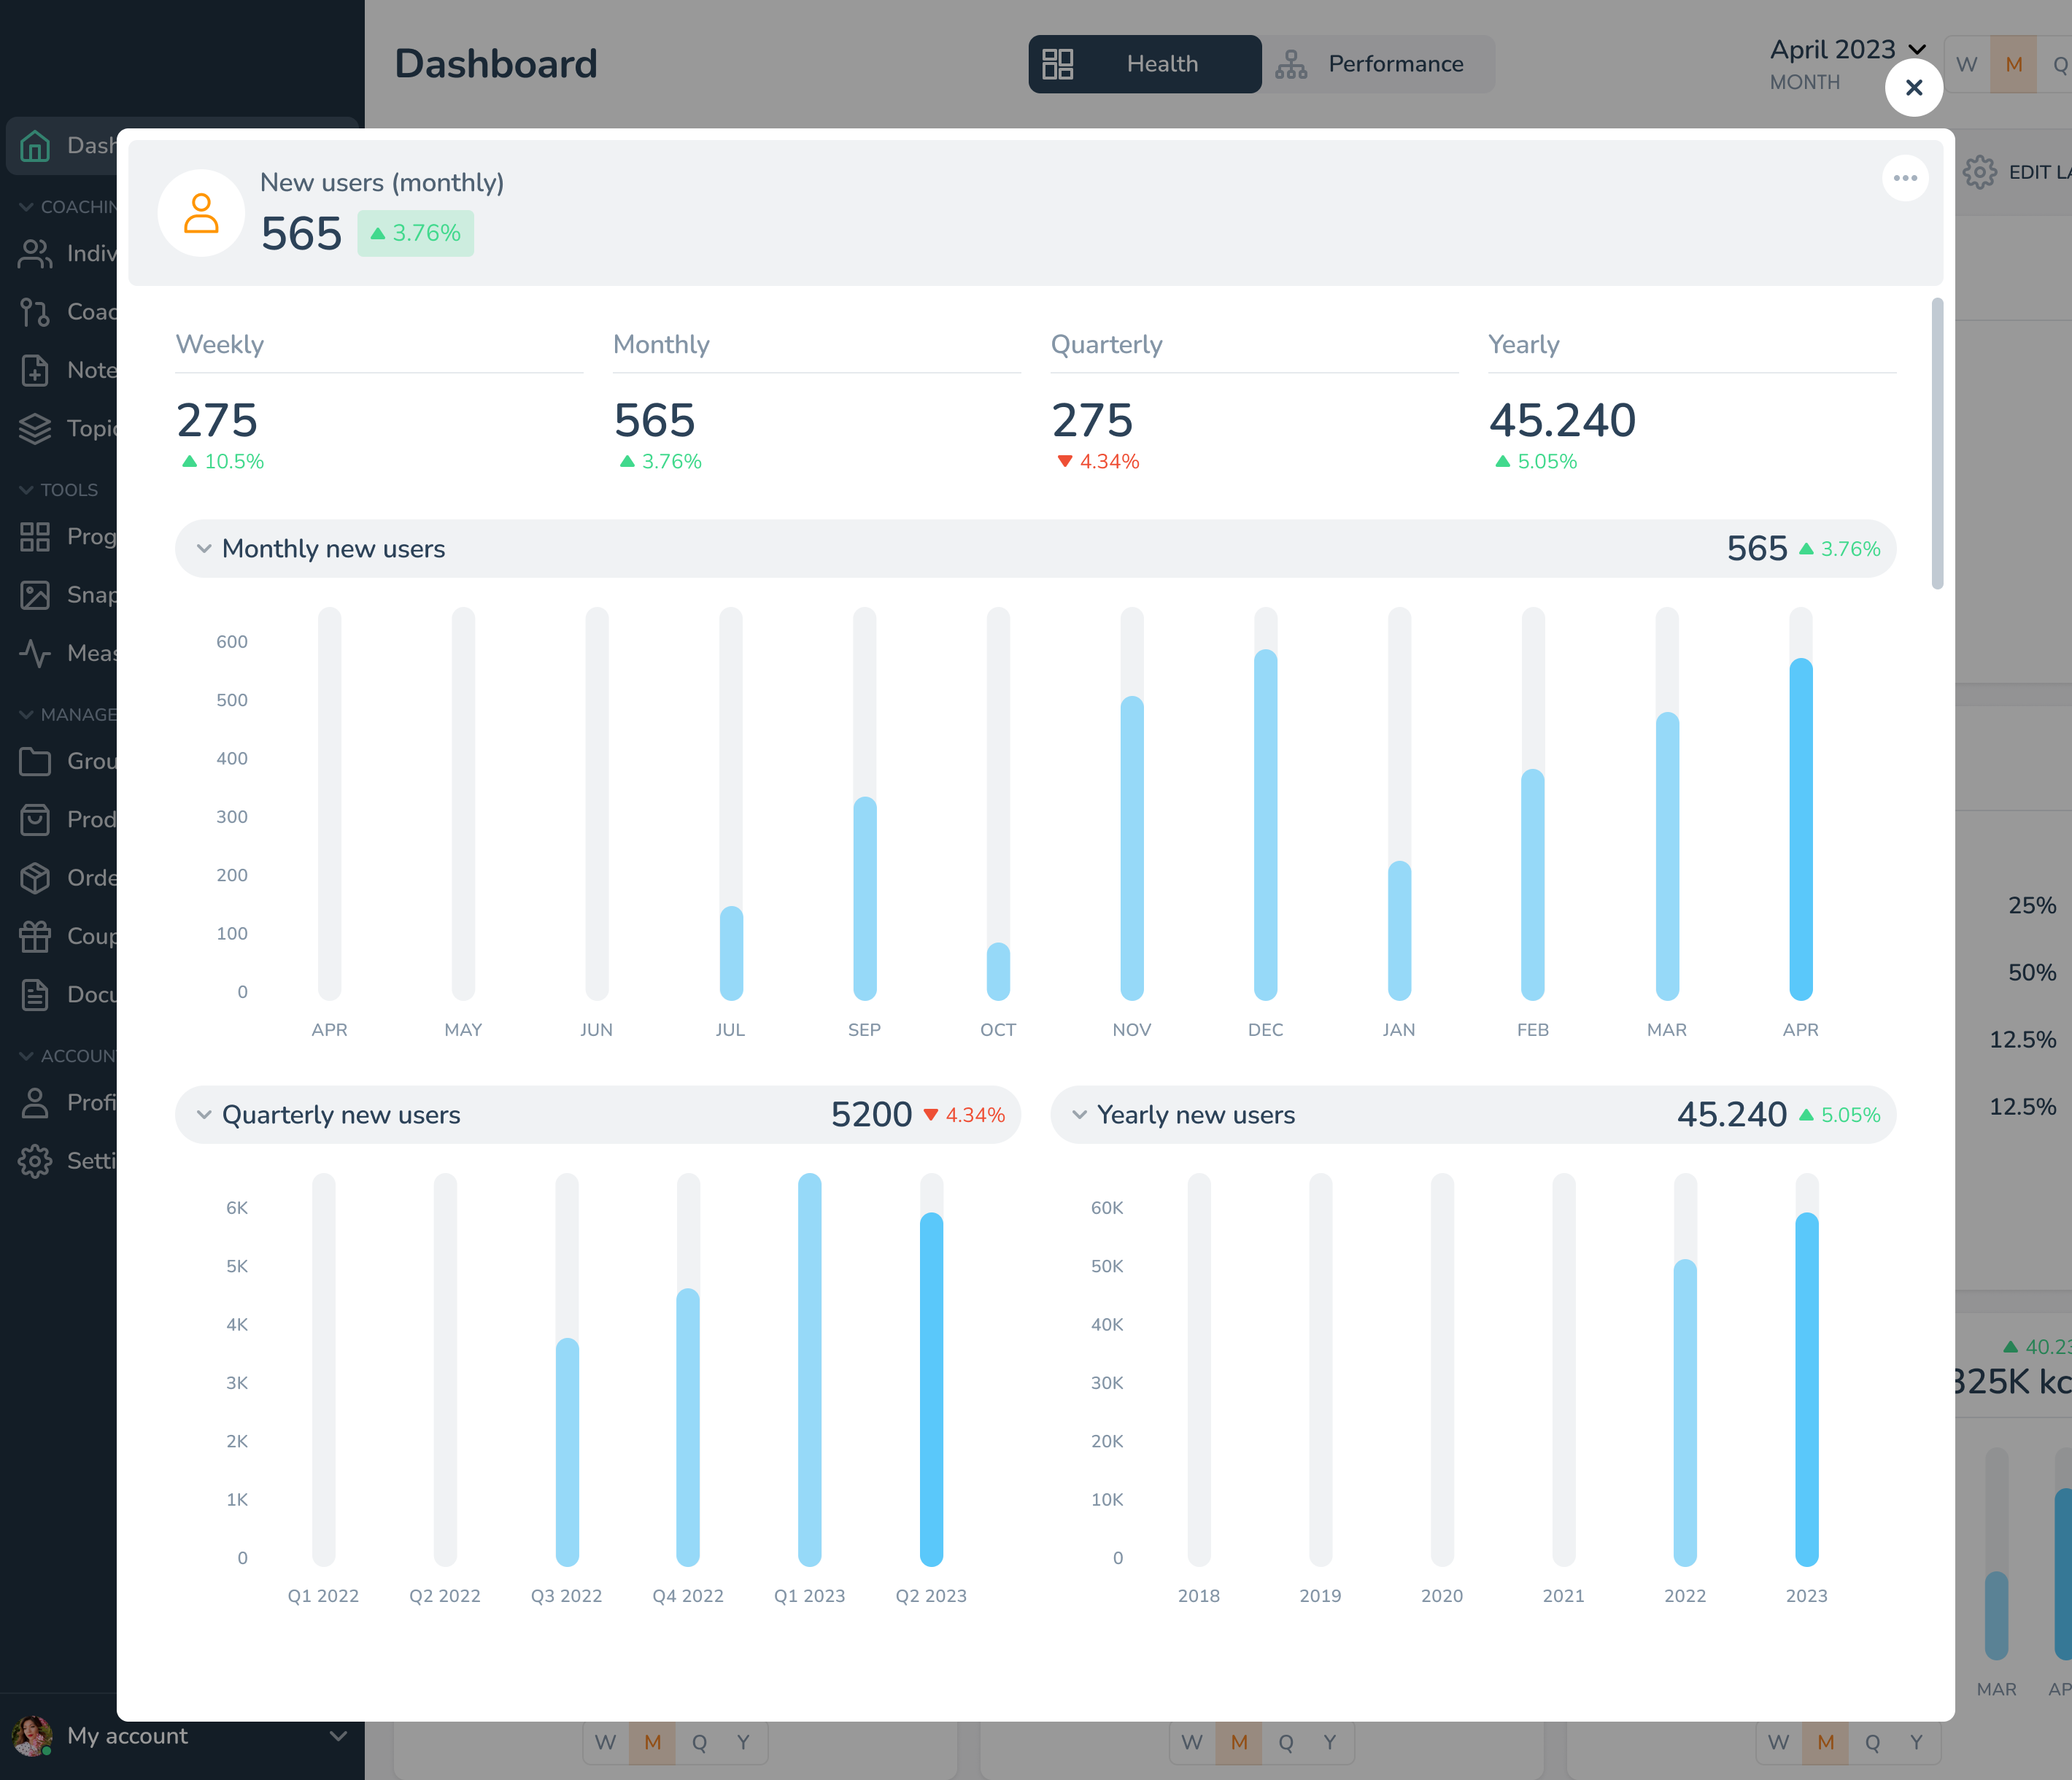Image resolution: width=2072 pixels, height=1780 pixels.
Task: Select the W period toggle at top right
Action: [x=1966, y=65]
